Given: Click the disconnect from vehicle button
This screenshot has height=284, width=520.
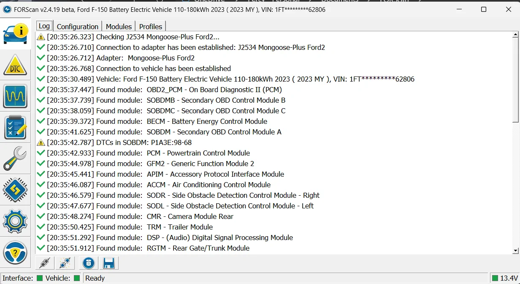Looking at the screenshot, I should tap(65, 263).
